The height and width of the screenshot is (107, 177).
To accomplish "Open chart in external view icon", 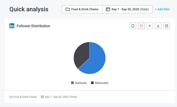I will tap(167, 26).
